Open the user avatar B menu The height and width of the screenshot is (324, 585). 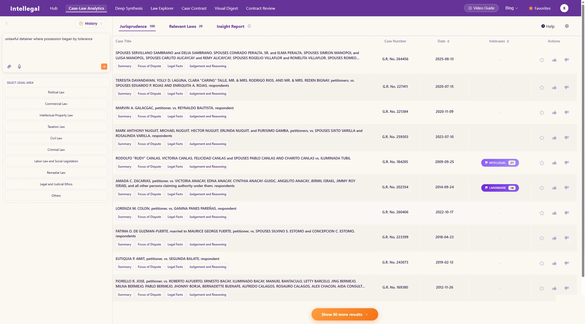pos(564,8)
